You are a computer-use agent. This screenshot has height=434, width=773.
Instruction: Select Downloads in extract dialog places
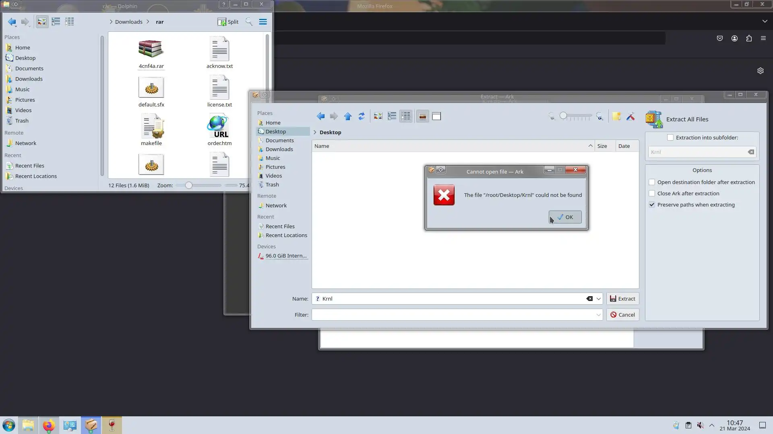(x=279, y=149)
